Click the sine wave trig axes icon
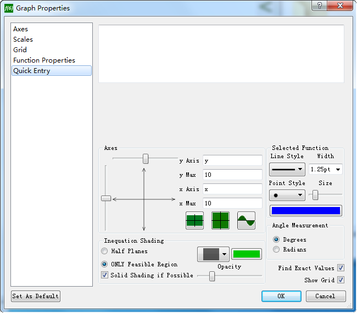This screenshot has width=357, height=313. 246,221
